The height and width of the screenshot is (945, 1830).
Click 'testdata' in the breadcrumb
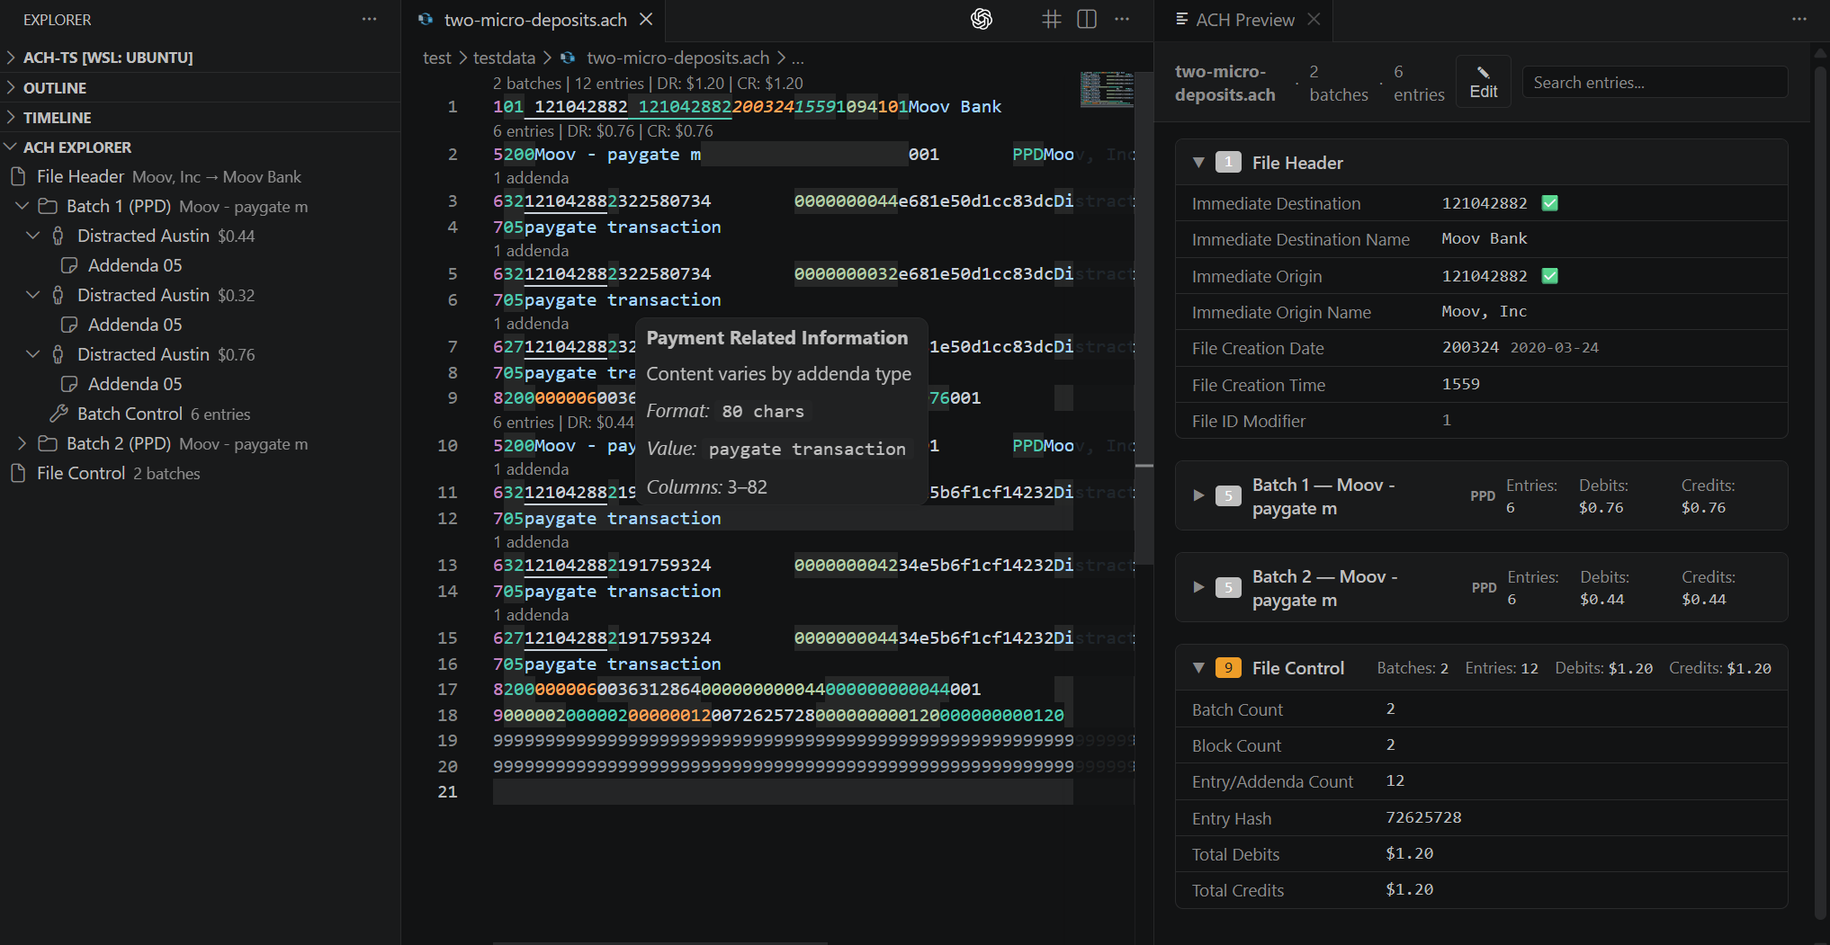pyautogui.click(x=504, y=58)
